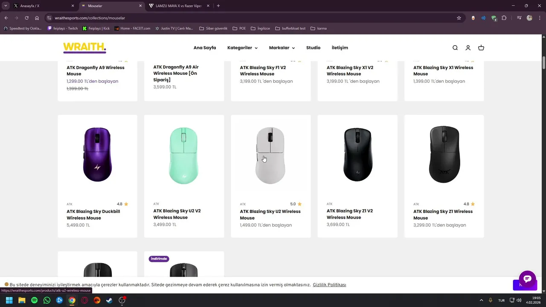Open the media control toolbar icon
546x307 pixels.
click(x=519, y=18)
